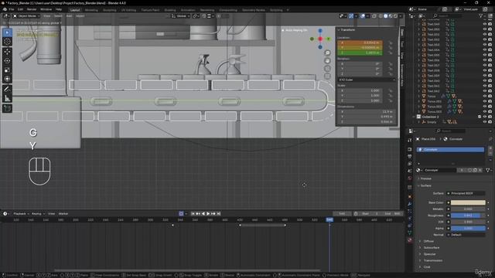Open the Marker menu in timeline

[x=63, y=214]
